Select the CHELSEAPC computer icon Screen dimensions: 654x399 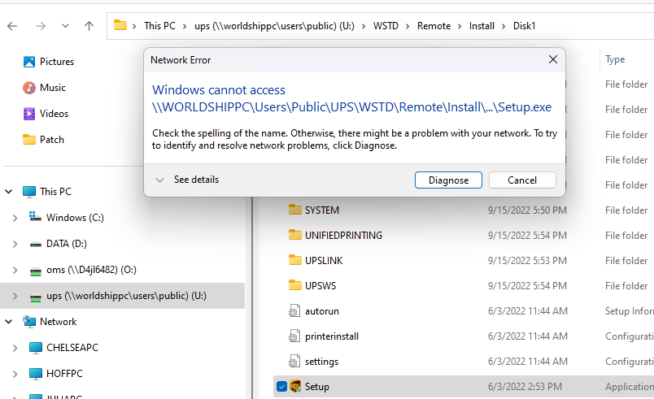click(36, 348)
